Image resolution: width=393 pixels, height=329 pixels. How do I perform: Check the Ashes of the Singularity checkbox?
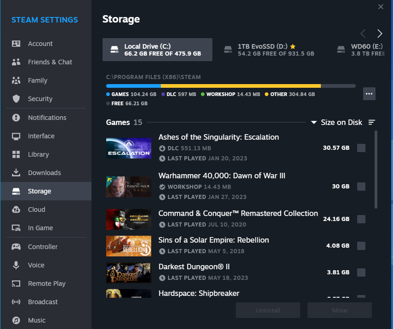coord(361,148)
